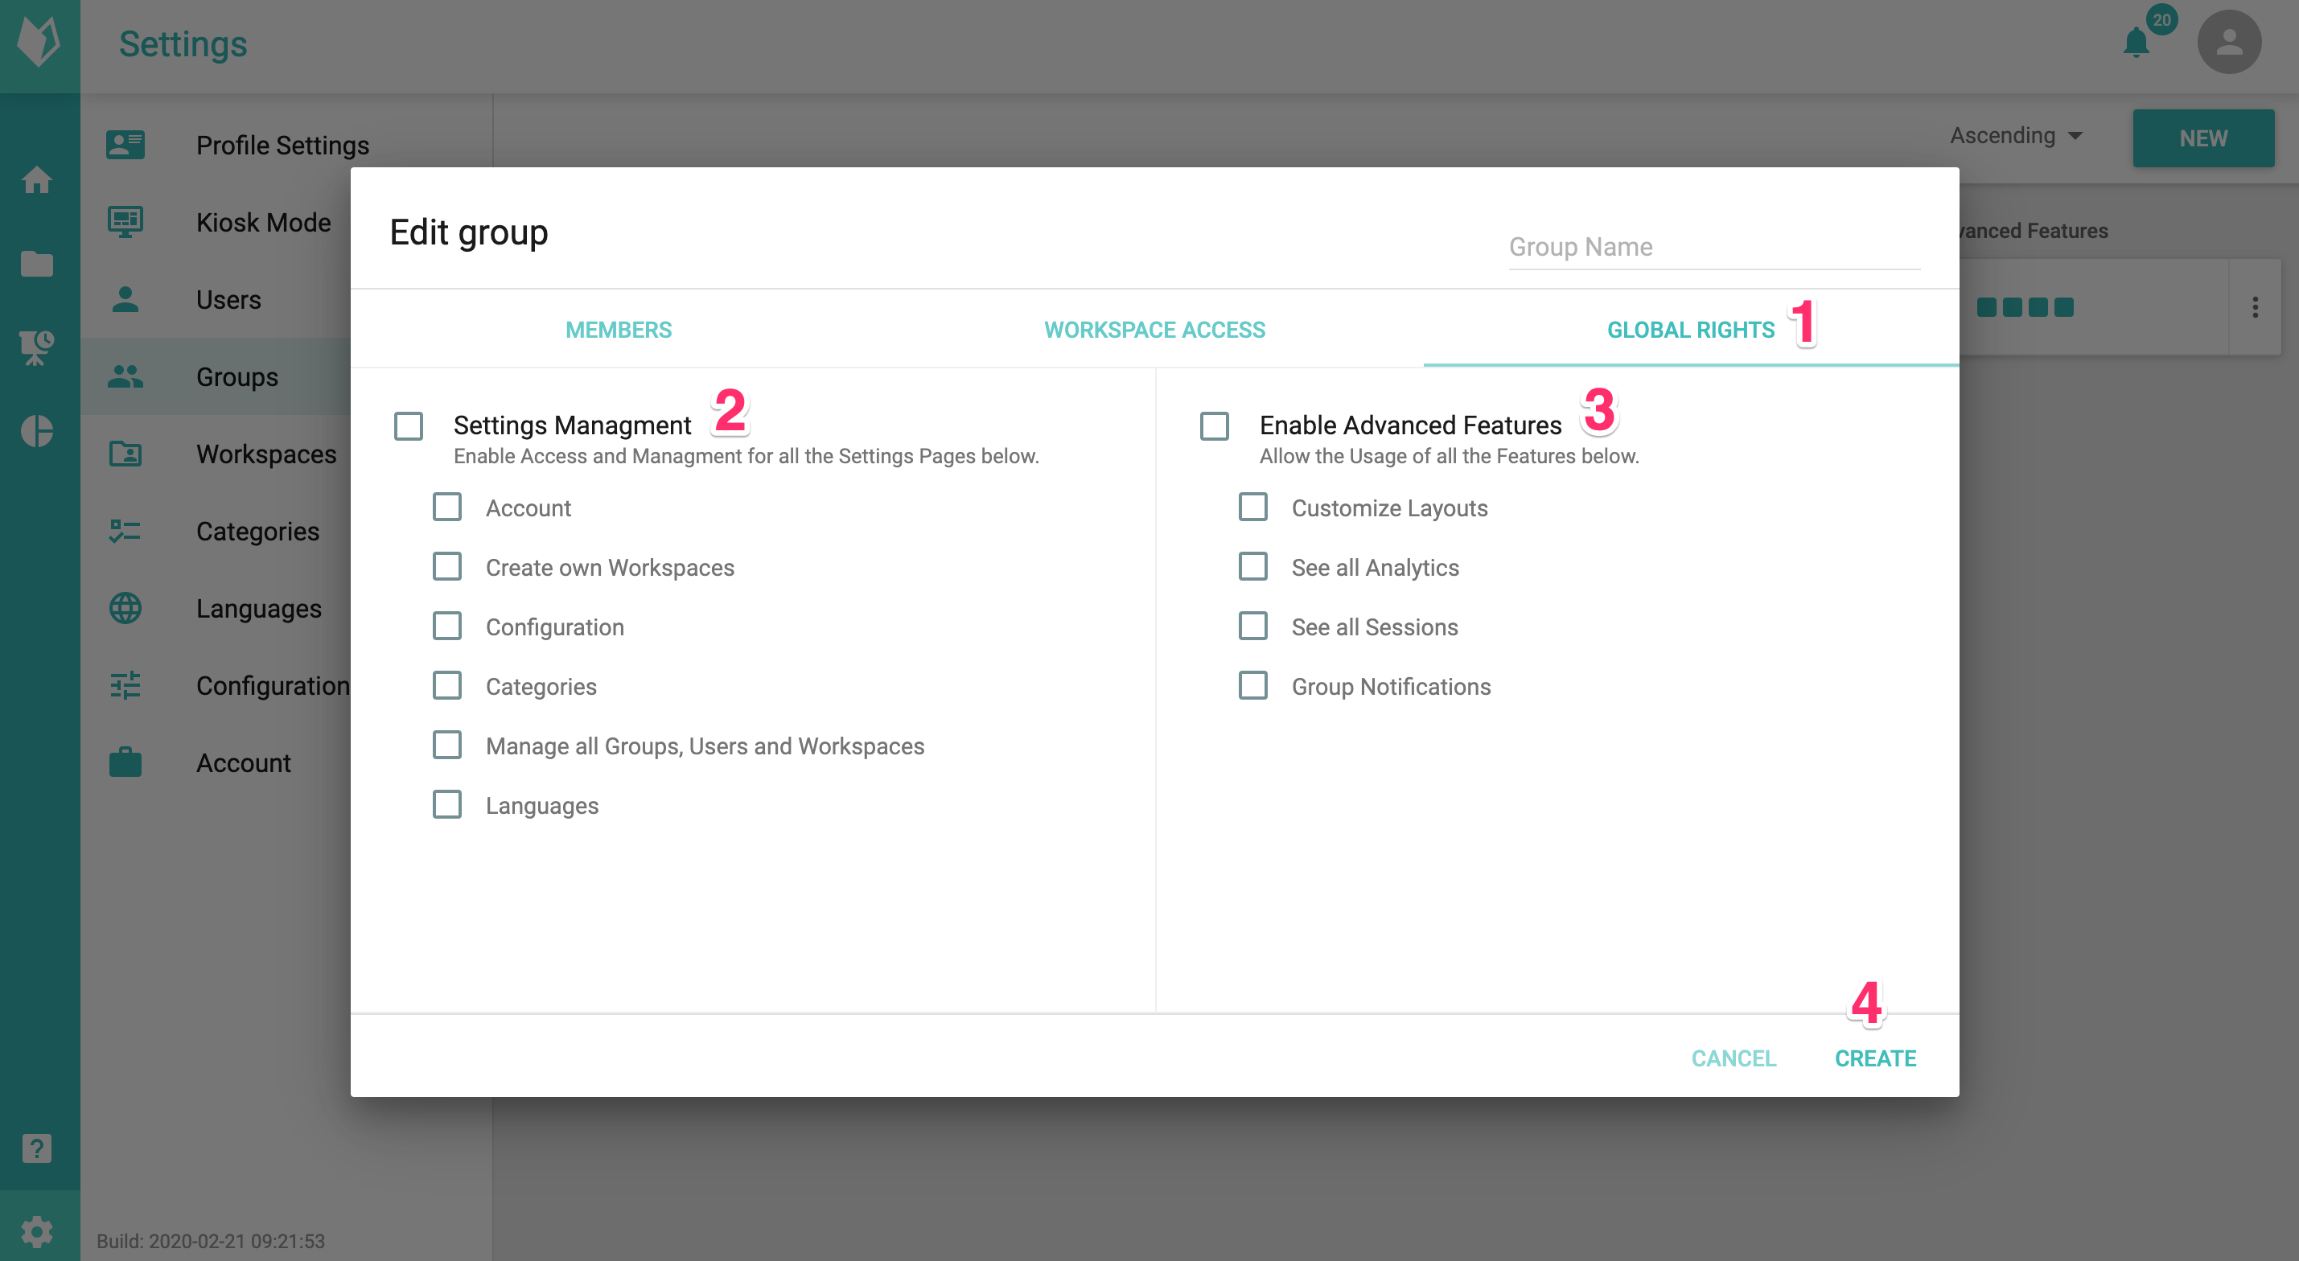Image resolution: width=2299 pixels, height=1261 pixels.
Task: Open Languages settings page
Action: point(259,609)
